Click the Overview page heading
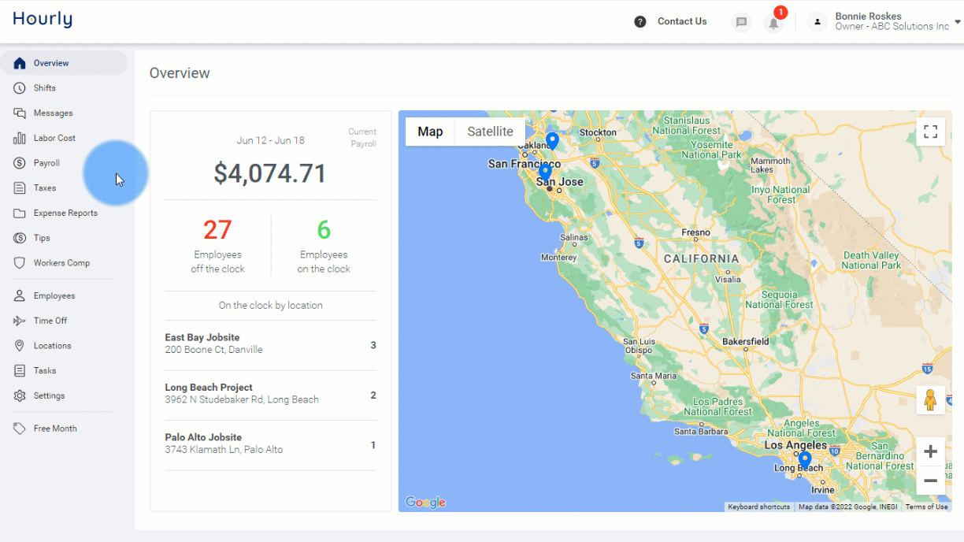The image size is (964, 542). pyautogui.click(x=180, y=73)
